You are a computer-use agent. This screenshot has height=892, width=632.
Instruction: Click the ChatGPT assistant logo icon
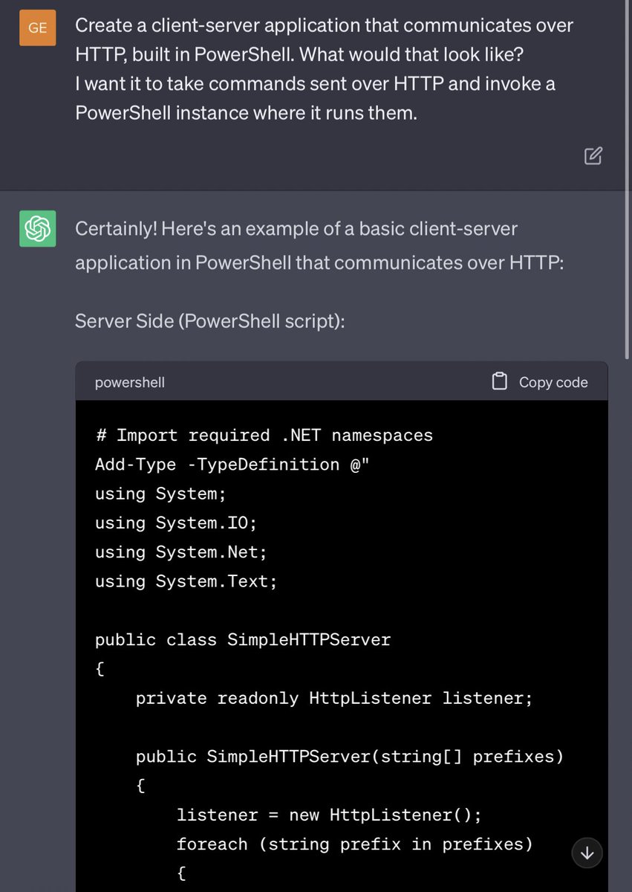37,229
